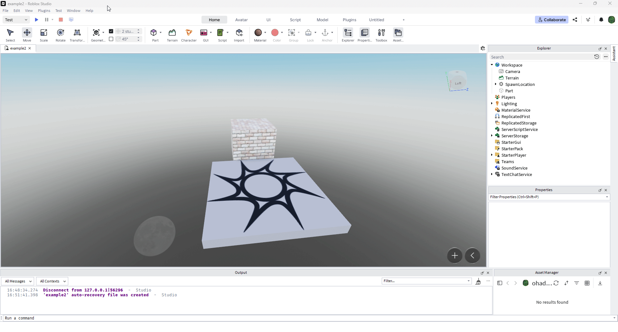Click the Collaborate button
This screenshot has height=332, width=618.
click(x=552, y=20)
